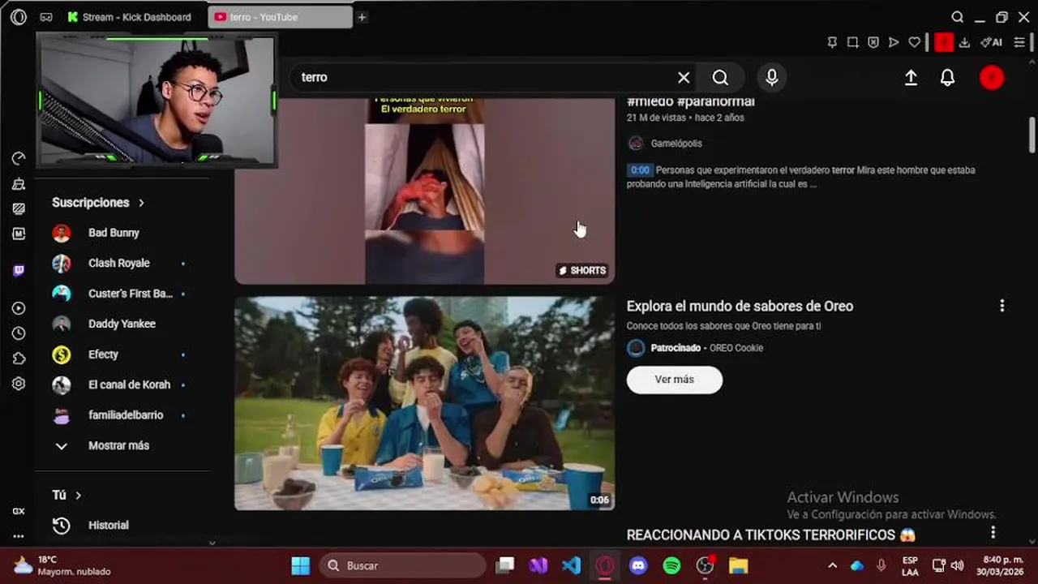Screen dimensions: 1038x584
Task: Open options for REACCIONANDO A TIKTOKS video
Action: coord(993,533)
